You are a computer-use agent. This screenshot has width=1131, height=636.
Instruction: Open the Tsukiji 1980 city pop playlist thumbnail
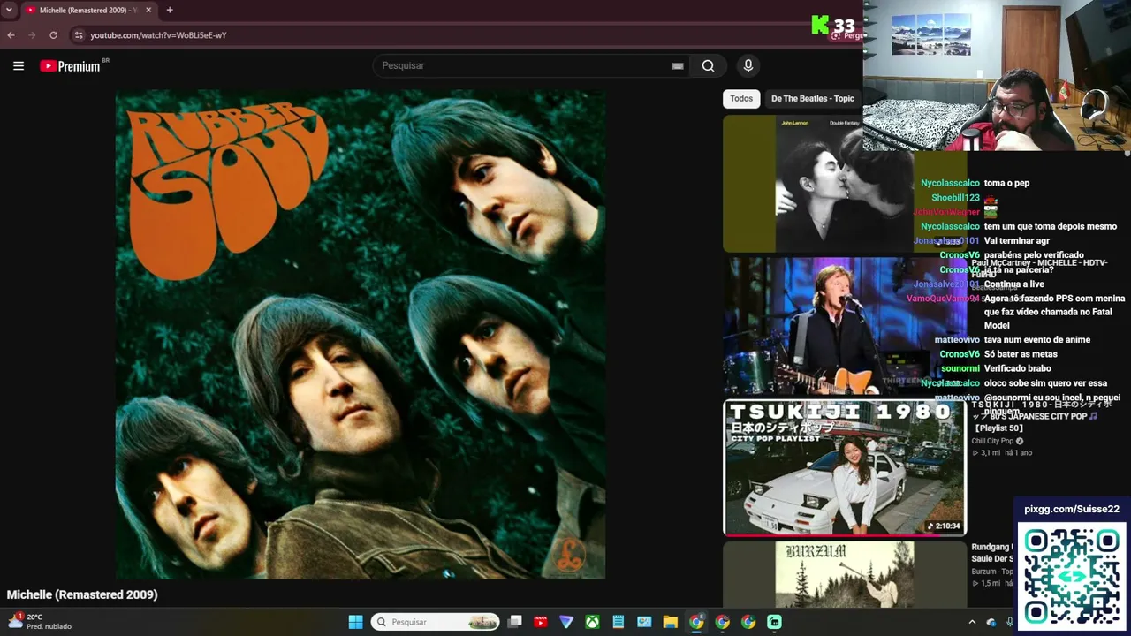click(x=844, y=467)
